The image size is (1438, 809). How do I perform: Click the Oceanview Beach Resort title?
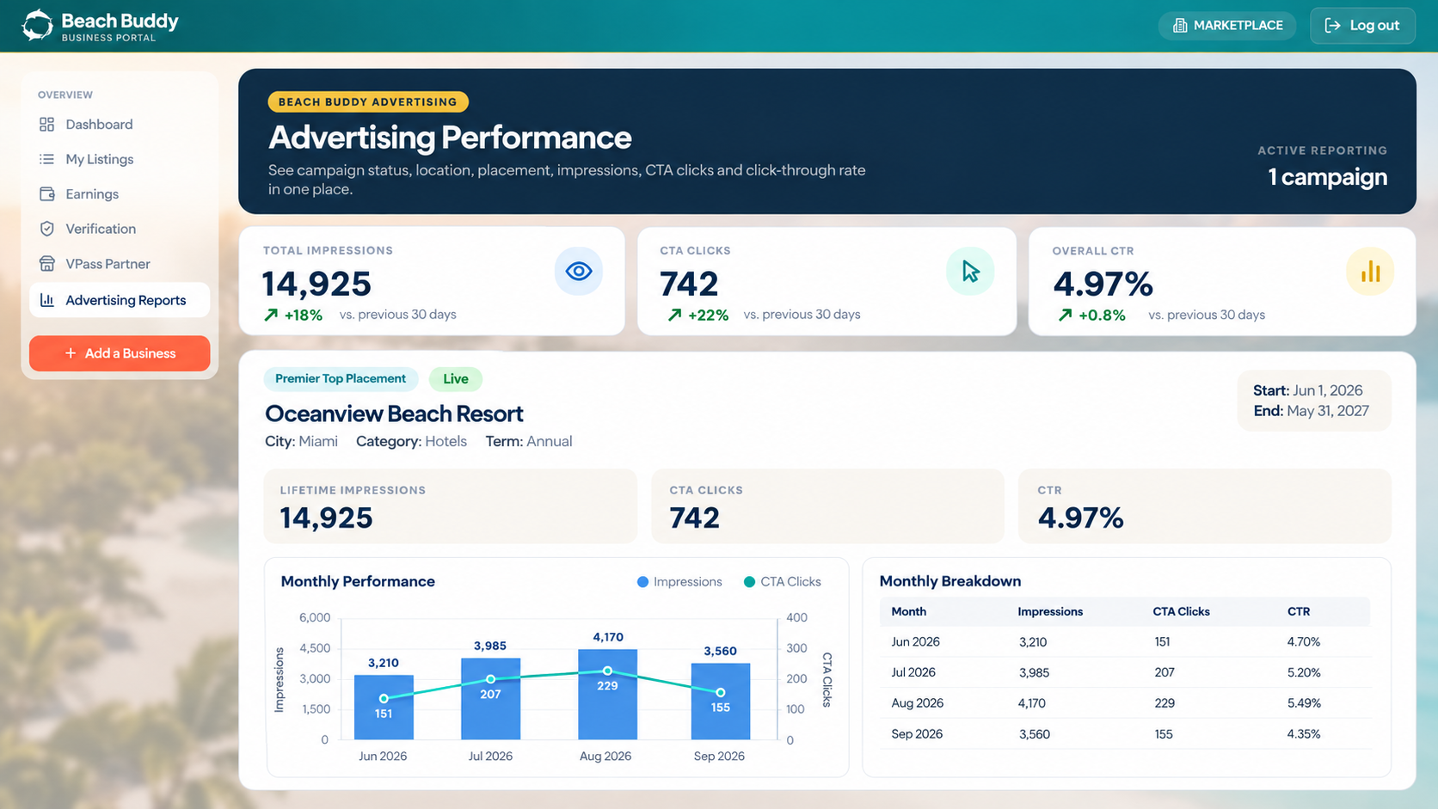click(x=394, y=414)
